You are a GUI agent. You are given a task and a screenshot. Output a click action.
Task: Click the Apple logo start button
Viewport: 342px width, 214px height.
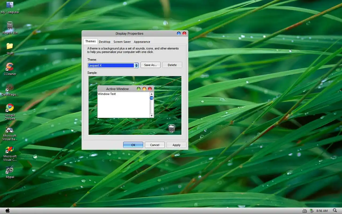7,211
